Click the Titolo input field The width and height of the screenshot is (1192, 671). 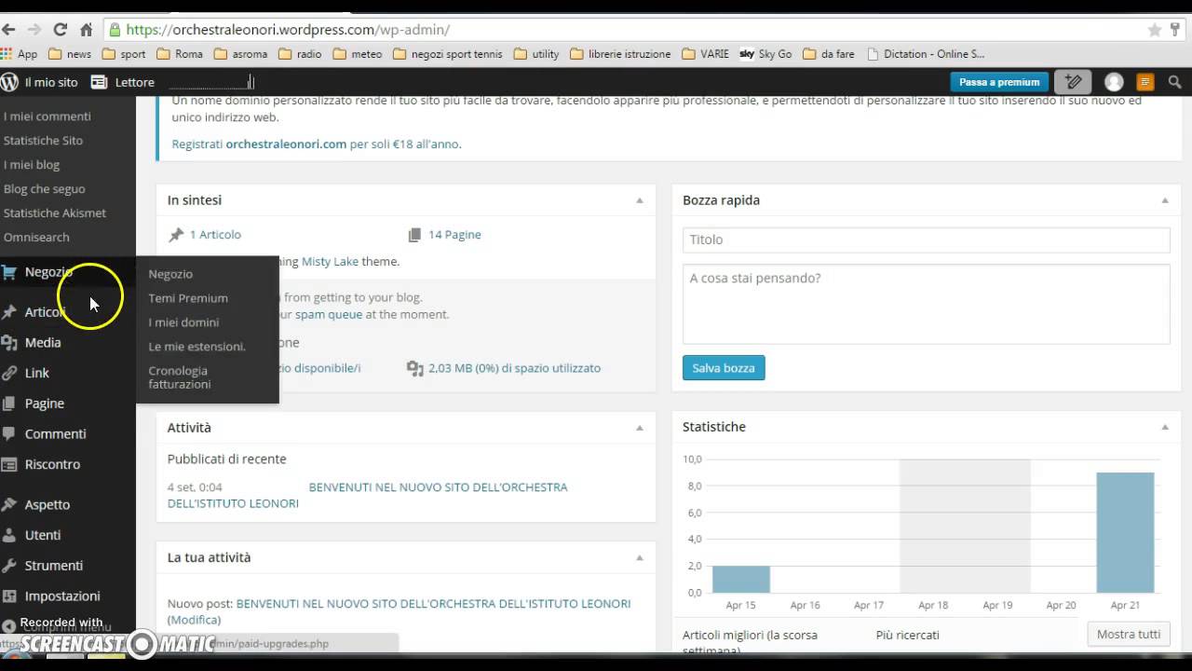tap(926, 240)
